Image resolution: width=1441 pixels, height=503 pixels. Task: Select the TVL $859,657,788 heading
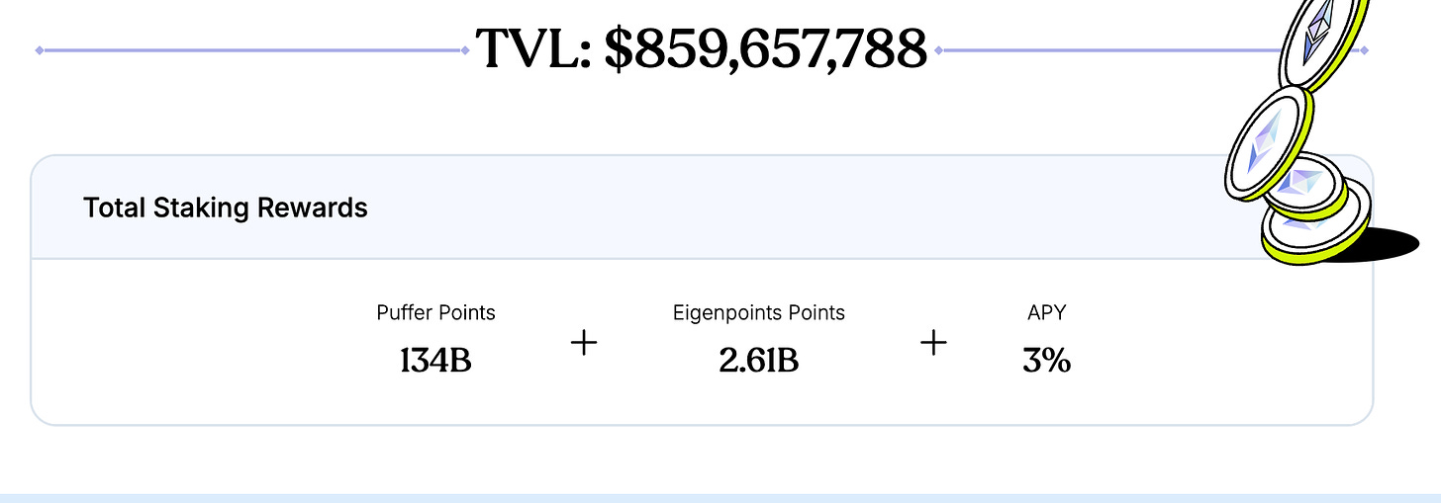701,48
